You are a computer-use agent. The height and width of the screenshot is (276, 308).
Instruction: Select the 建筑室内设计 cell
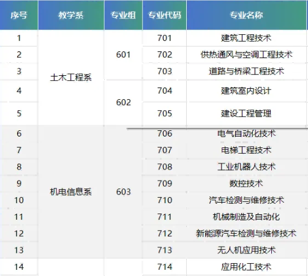(246, 91)
